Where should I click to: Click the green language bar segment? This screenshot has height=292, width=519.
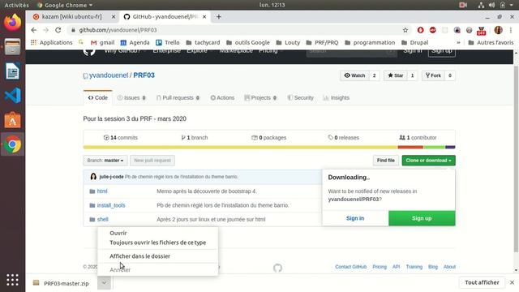click(435, 147)
